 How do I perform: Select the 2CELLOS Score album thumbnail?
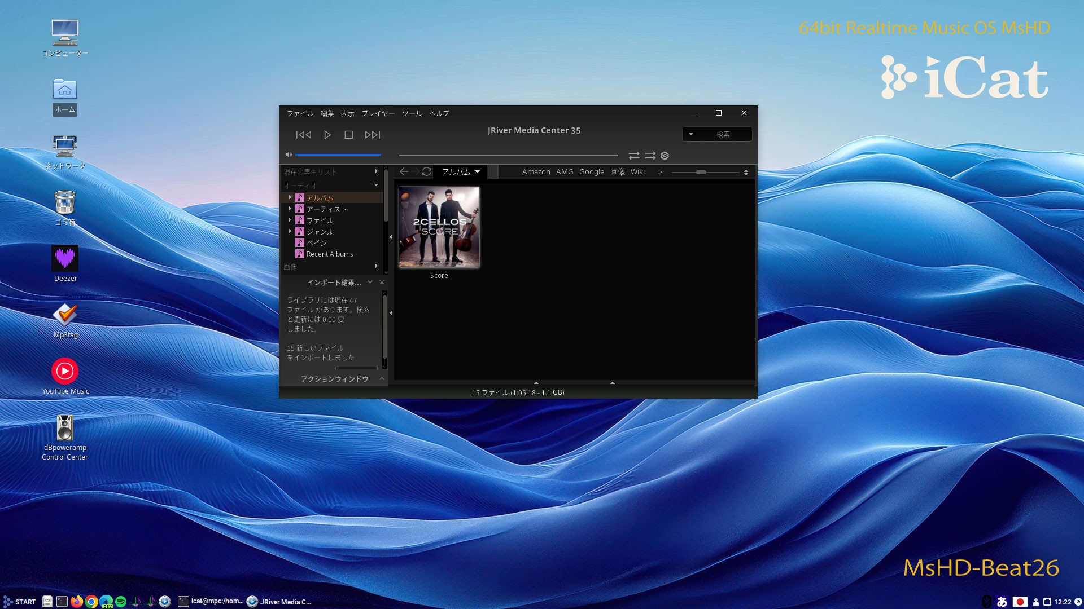point(439,227)
